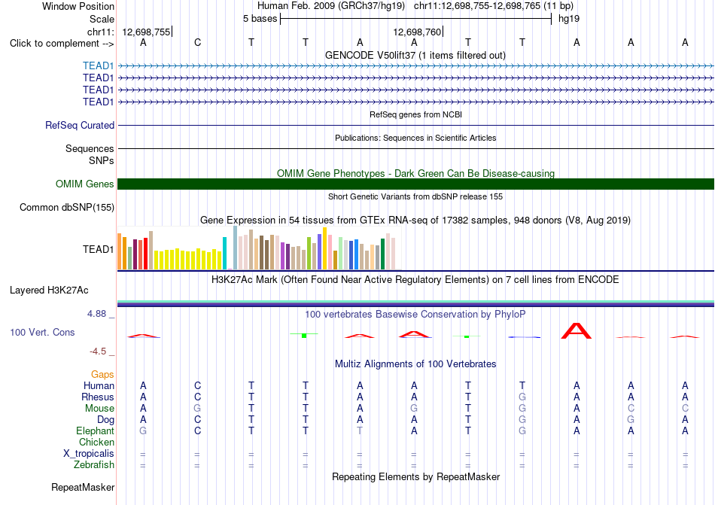Image resolution: width=715 pixels, height=505 pixels.
Task: Click the dark green bar in GTEx chart
Action: click(382, 254)
